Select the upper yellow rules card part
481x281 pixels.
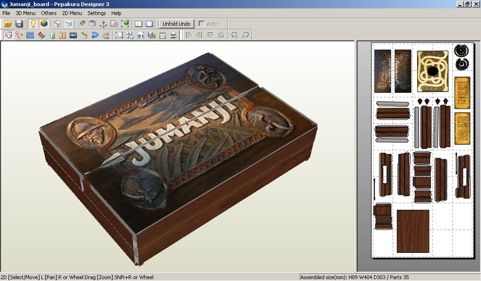(462, 93)
